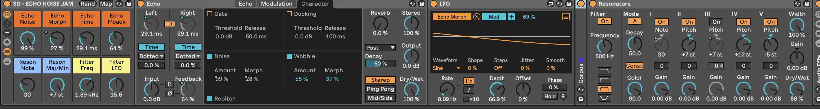820x109 pixels.
Task: Turn on resonator III
Action: 716,22
